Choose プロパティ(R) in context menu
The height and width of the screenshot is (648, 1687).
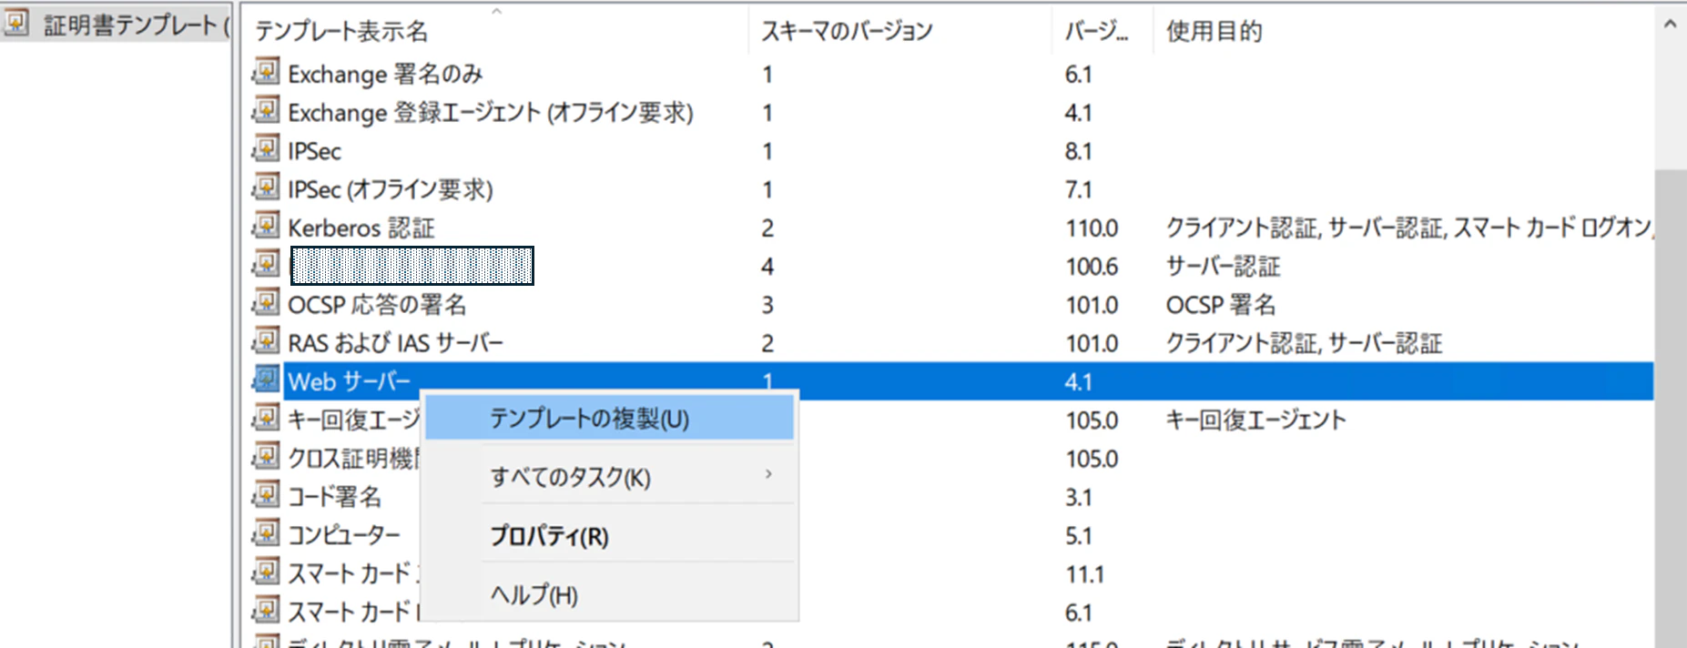point(609,536)
